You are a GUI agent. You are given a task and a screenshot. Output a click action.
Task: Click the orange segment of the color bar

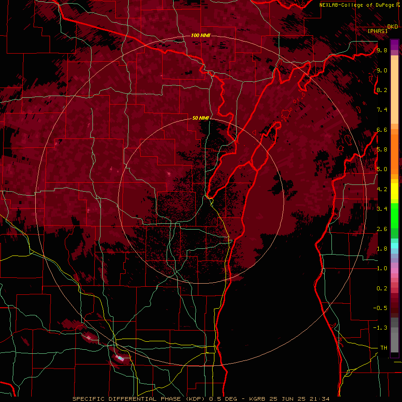394,154
